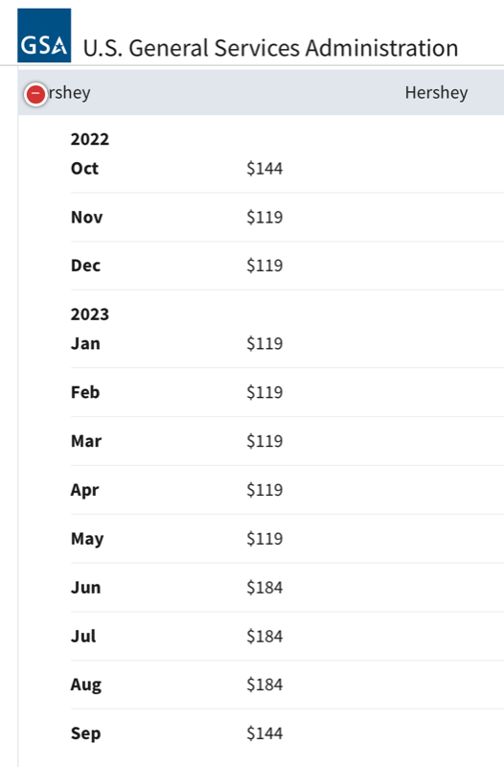The height and width of the screenshot is (767, 504).
Task: Select the Hershey city column text
Action: pyautogui.click(x=436, y=92)
